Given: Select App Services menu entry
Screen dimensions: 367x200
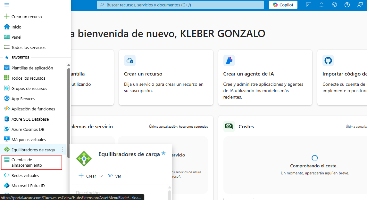Looking at the screenshot, I should [23, 99].
